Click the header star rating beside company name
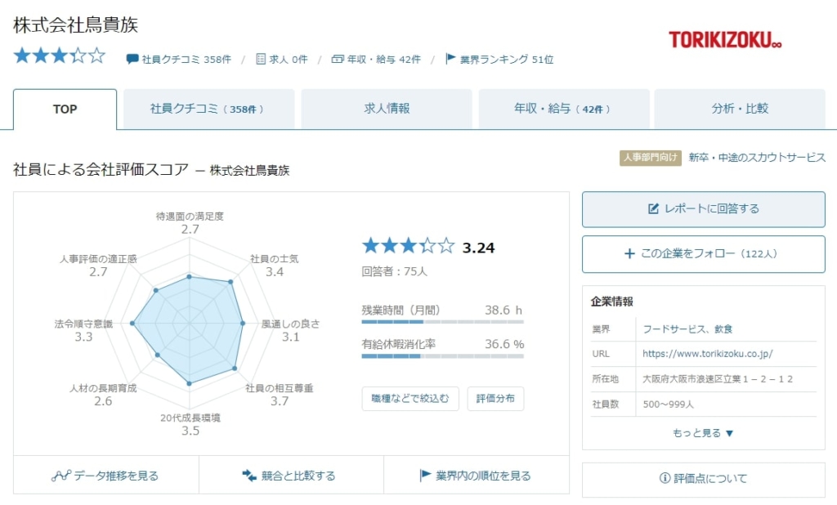837x505 pixels. tap(60, 56)
